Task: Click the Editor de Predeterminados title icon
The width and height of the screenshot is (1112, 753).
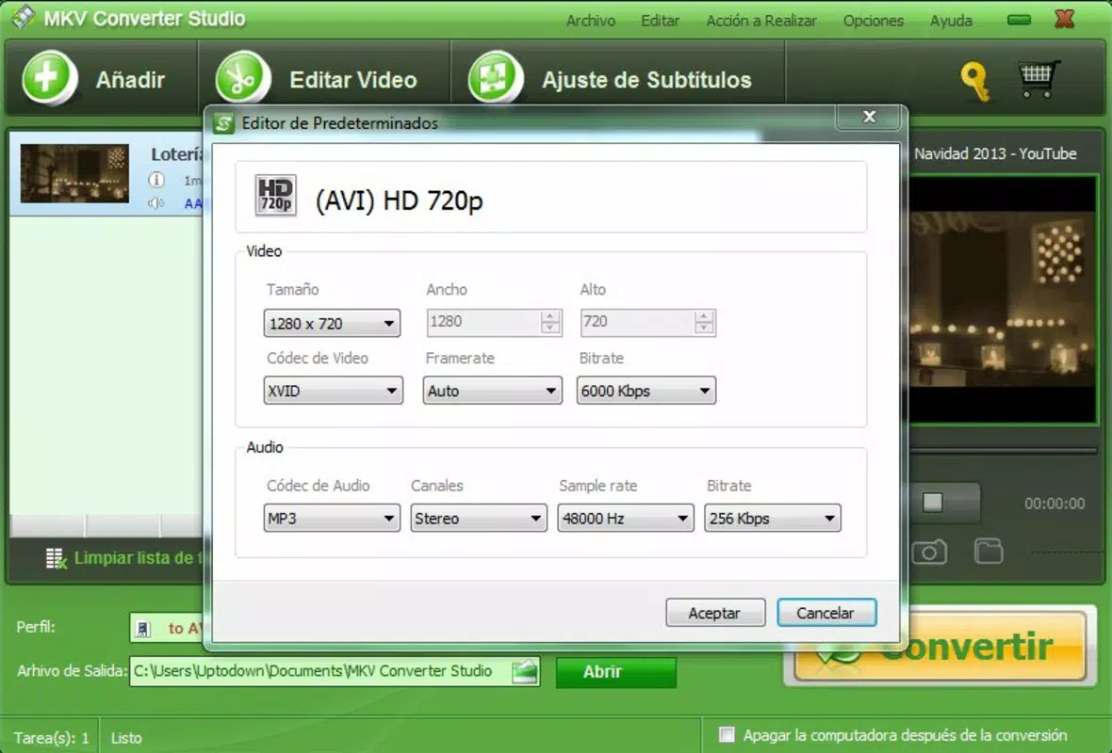Action: point(223,123)
